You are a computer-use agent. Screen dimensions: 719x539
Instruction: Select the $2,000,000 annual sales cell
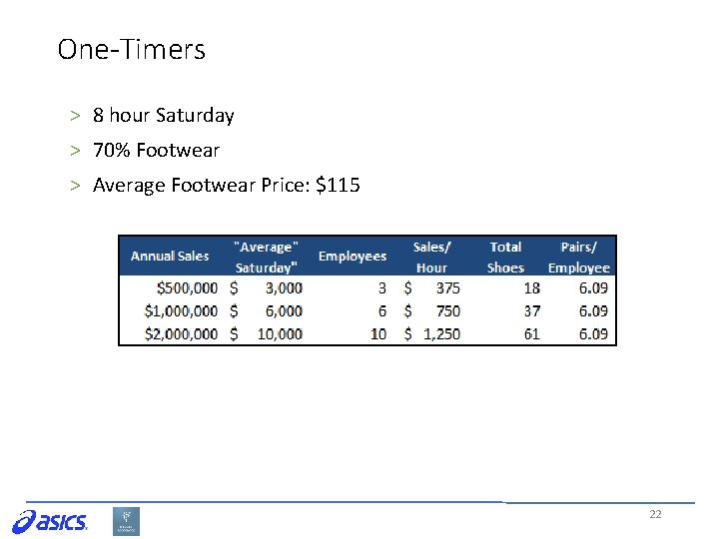[x=181, y=333]
